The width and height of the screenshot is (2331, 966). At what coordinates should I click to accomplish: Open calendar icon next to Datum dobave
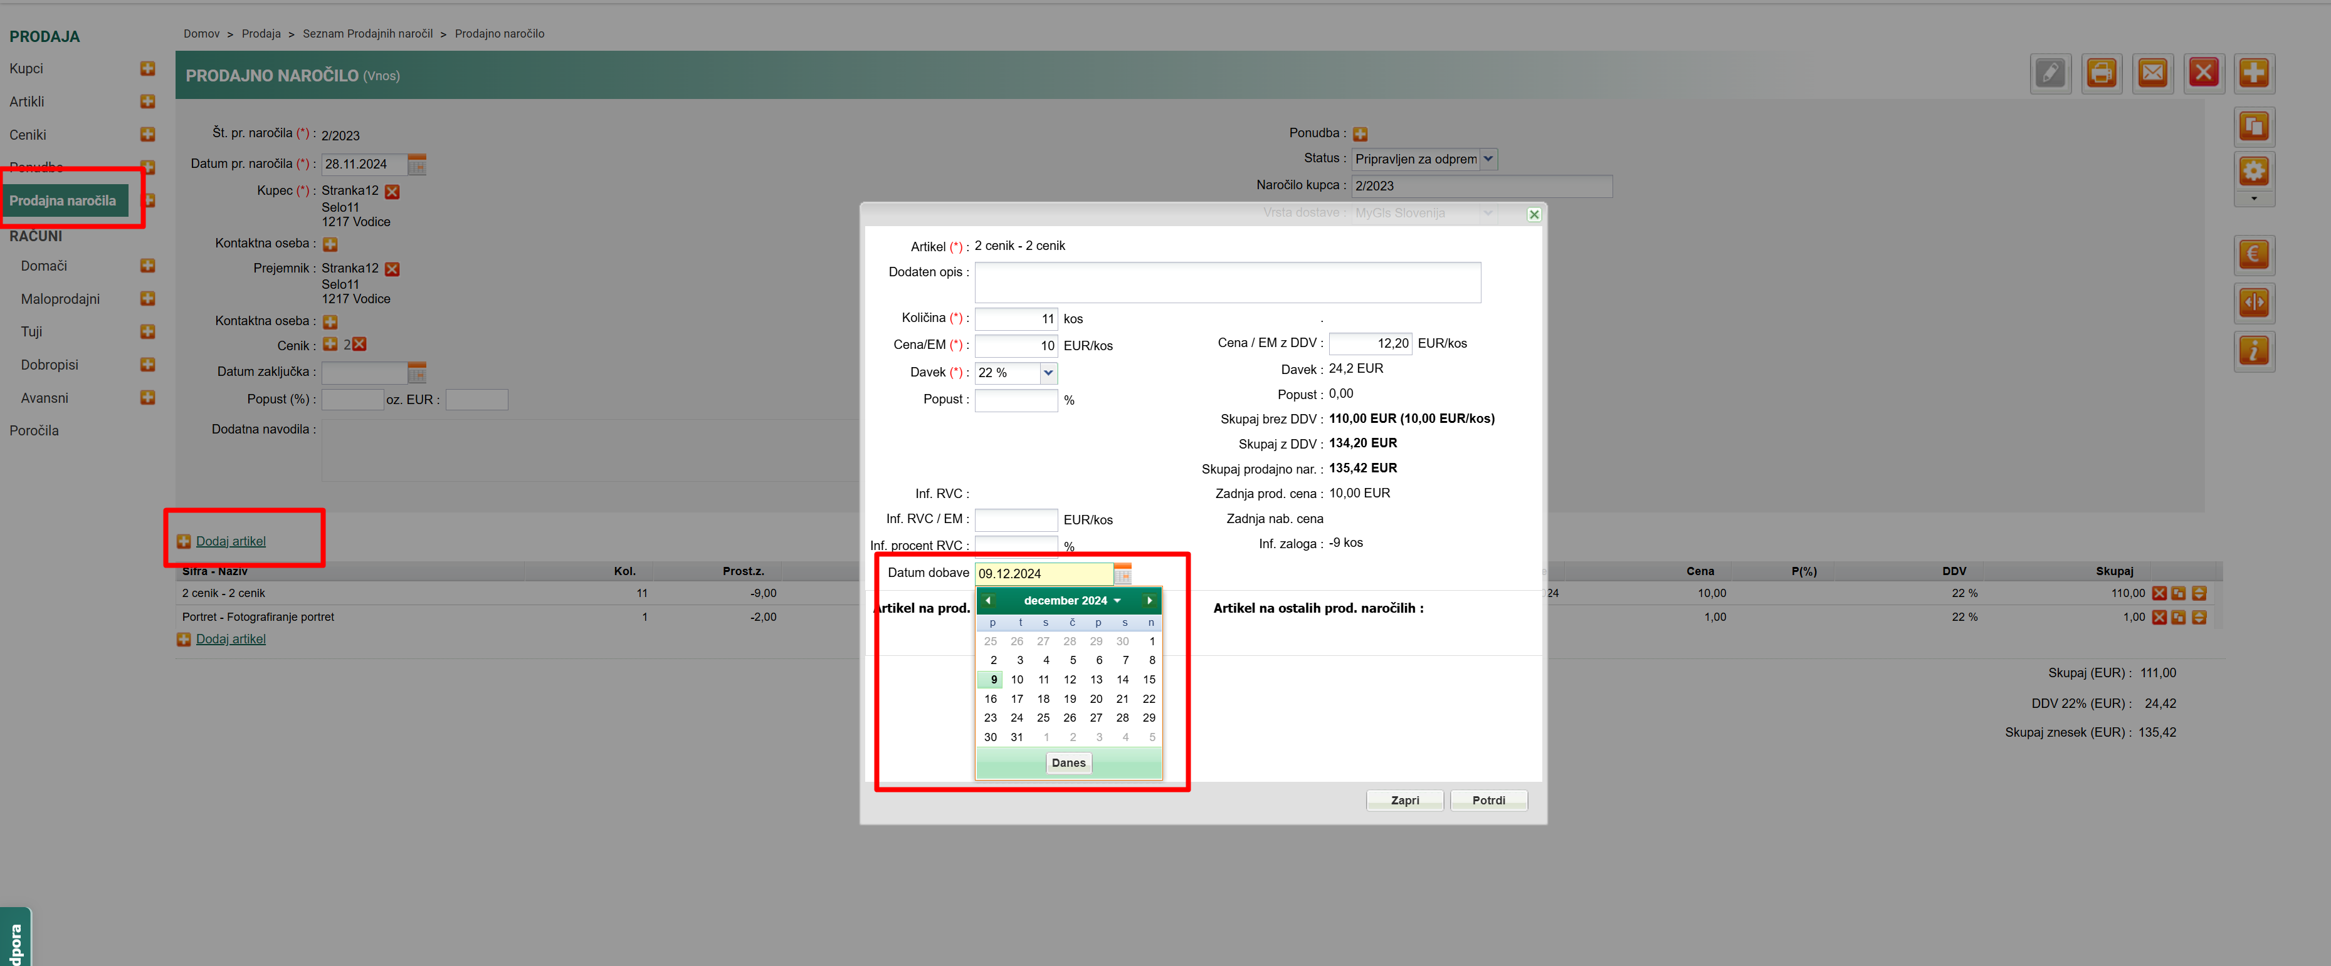(1122, 573)
